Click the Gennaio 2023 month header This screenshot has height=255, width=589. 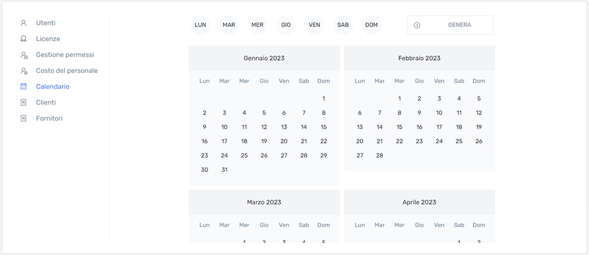point(264,58)
